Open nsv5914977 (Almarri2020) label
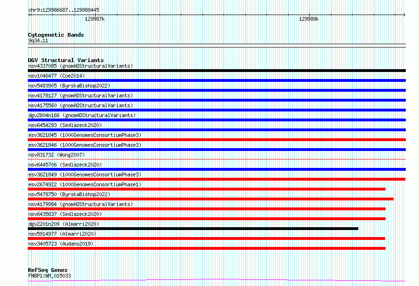The image size is (419, 286). tap(62, 234)
